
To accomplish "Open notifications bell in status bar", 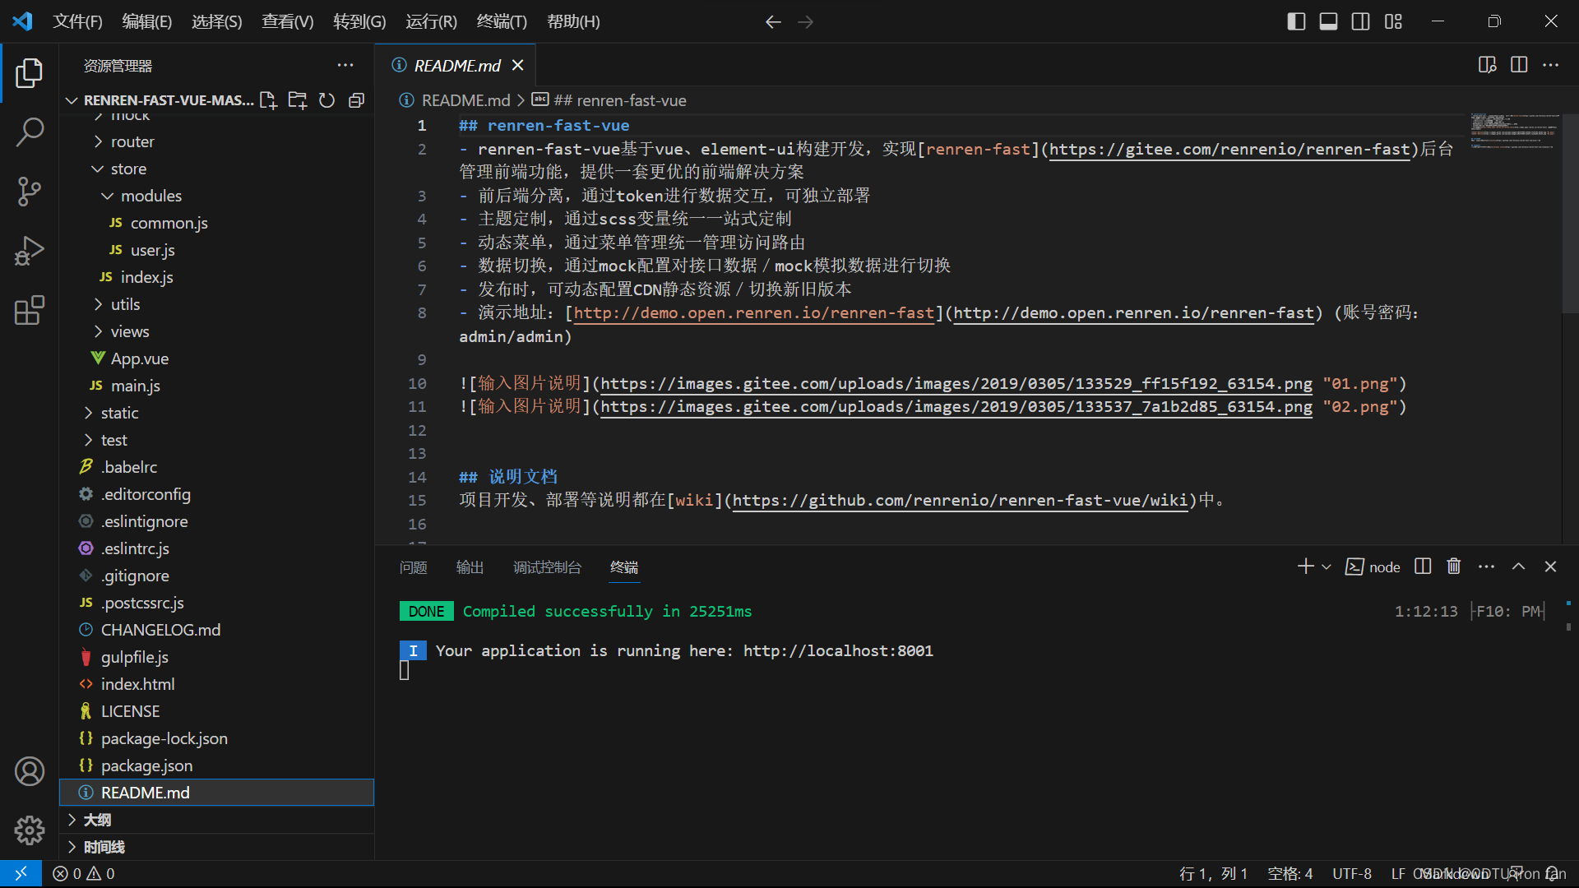I will (x=1552, y=873).
